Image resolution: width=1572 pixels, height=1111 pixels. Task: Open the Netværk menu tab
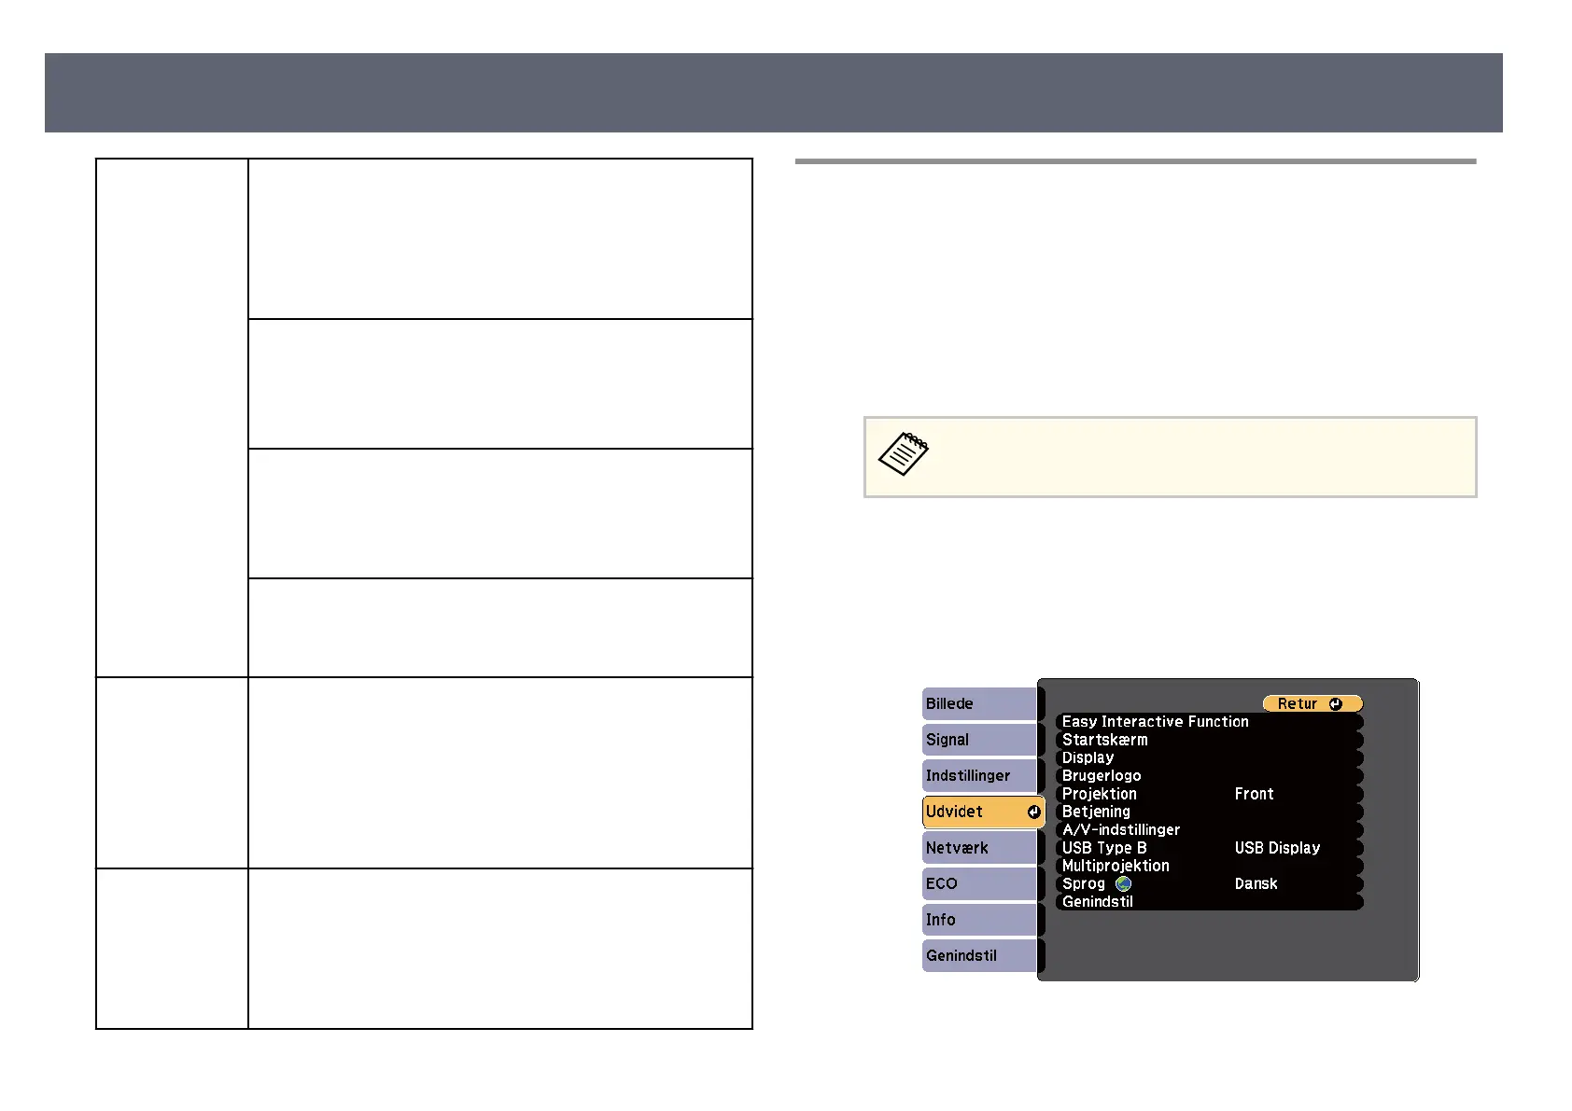click(978, 848)
